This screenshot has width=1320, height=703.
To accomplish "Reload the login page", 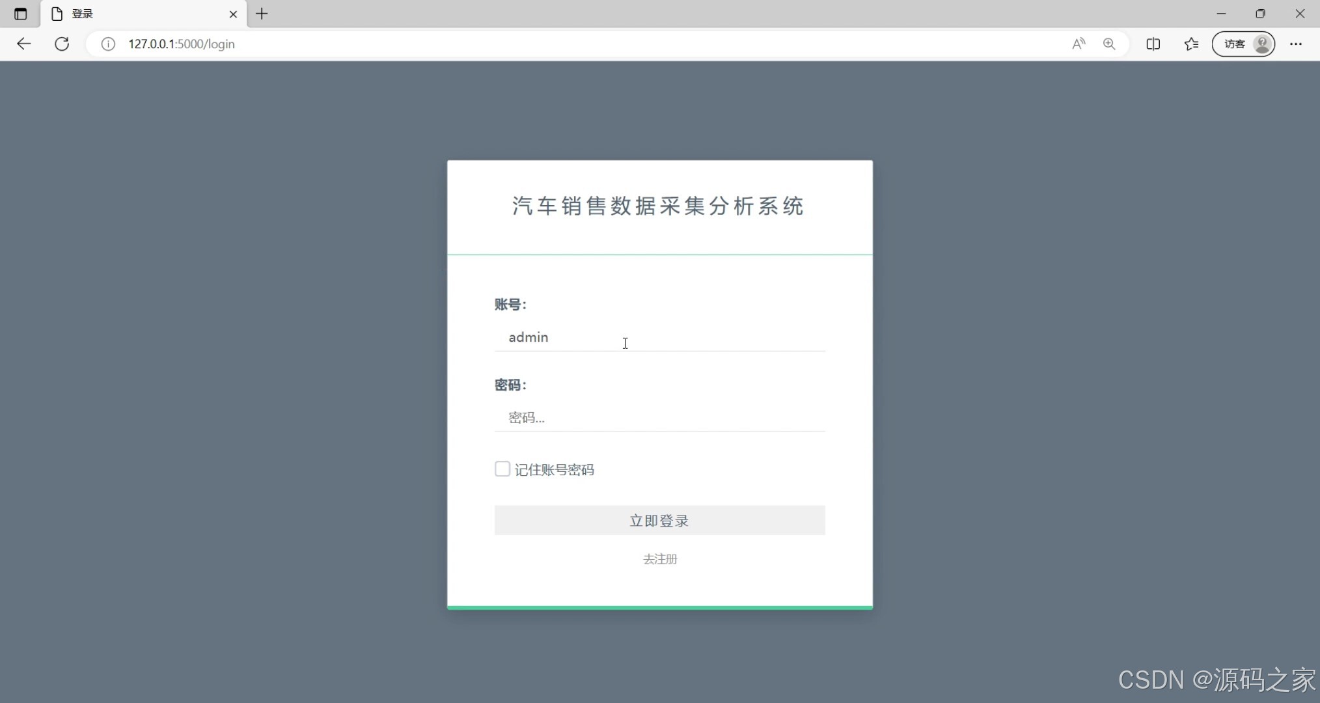I will pos(62,44).
